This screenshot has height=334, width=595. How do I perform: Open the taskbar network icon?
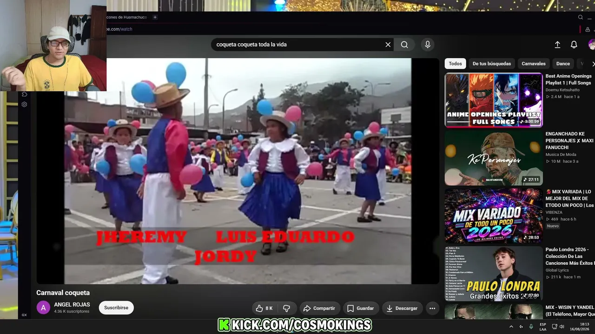point(554,327)
